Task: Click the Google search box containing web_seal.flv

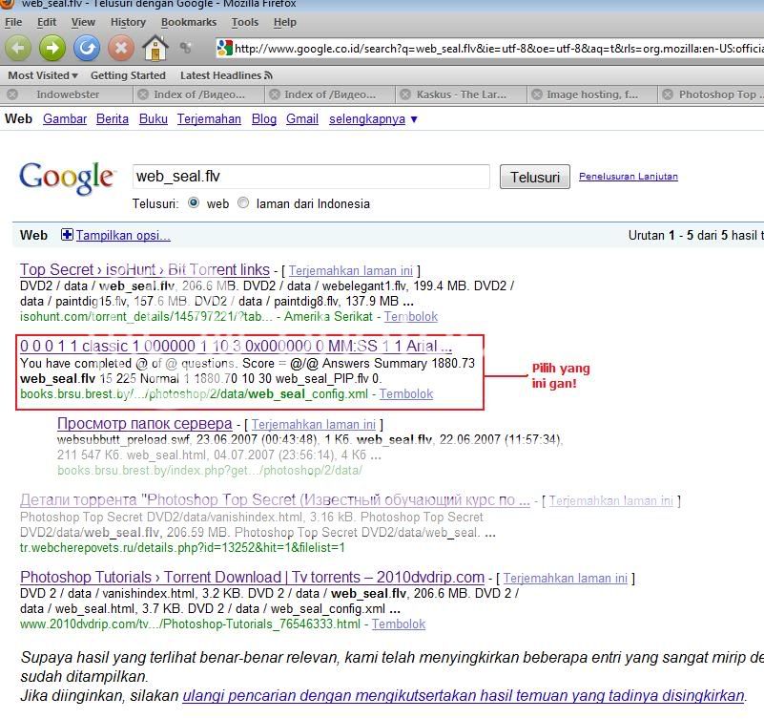Action: pos(311,177)
